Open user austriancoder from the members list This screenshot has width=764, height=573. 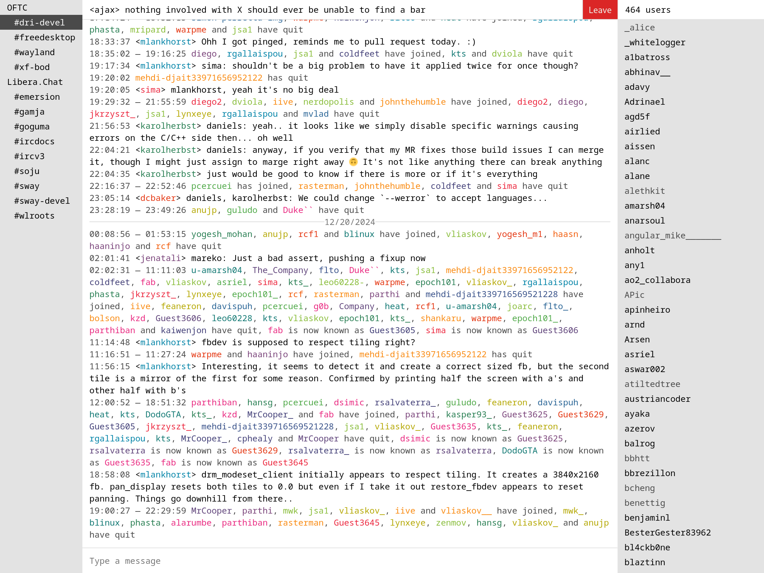click(x=657, y=399)
